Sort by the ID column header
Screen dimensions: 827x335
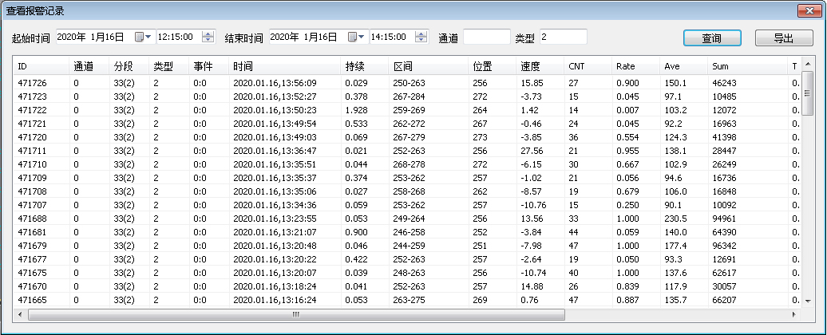point(42,66)
